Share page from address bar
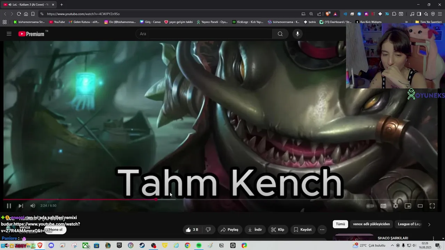Screen dimensions: 445x250 (x=319, y=14)
